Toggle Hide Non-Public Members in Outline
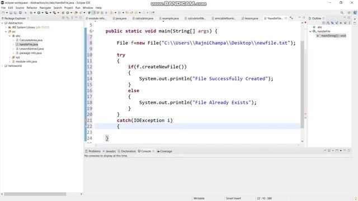 click(341, 23)
